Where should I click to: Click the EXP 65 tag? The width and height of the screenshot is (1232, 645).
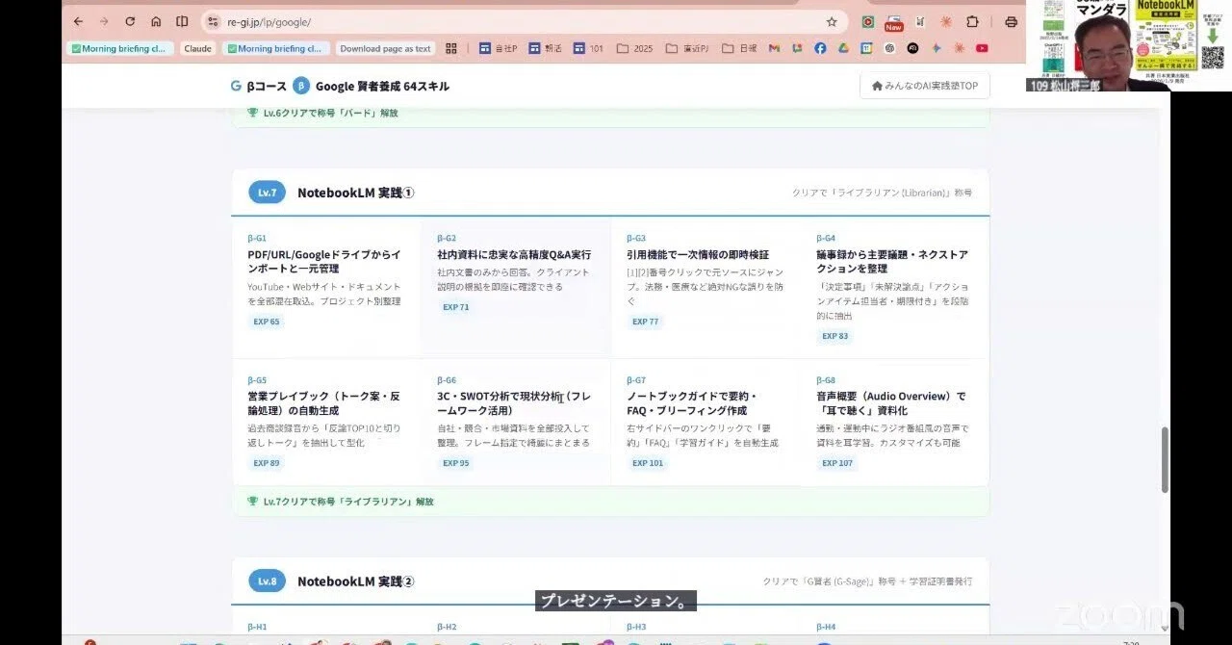coord(267,322)
